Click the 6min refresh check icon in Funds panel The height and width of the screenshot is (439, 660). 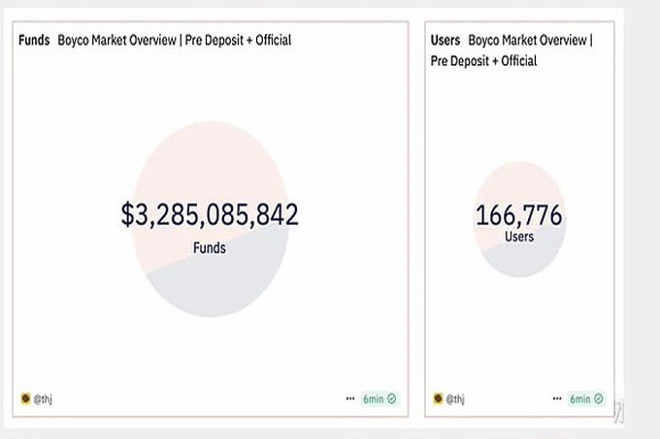[x=392, y=398]
